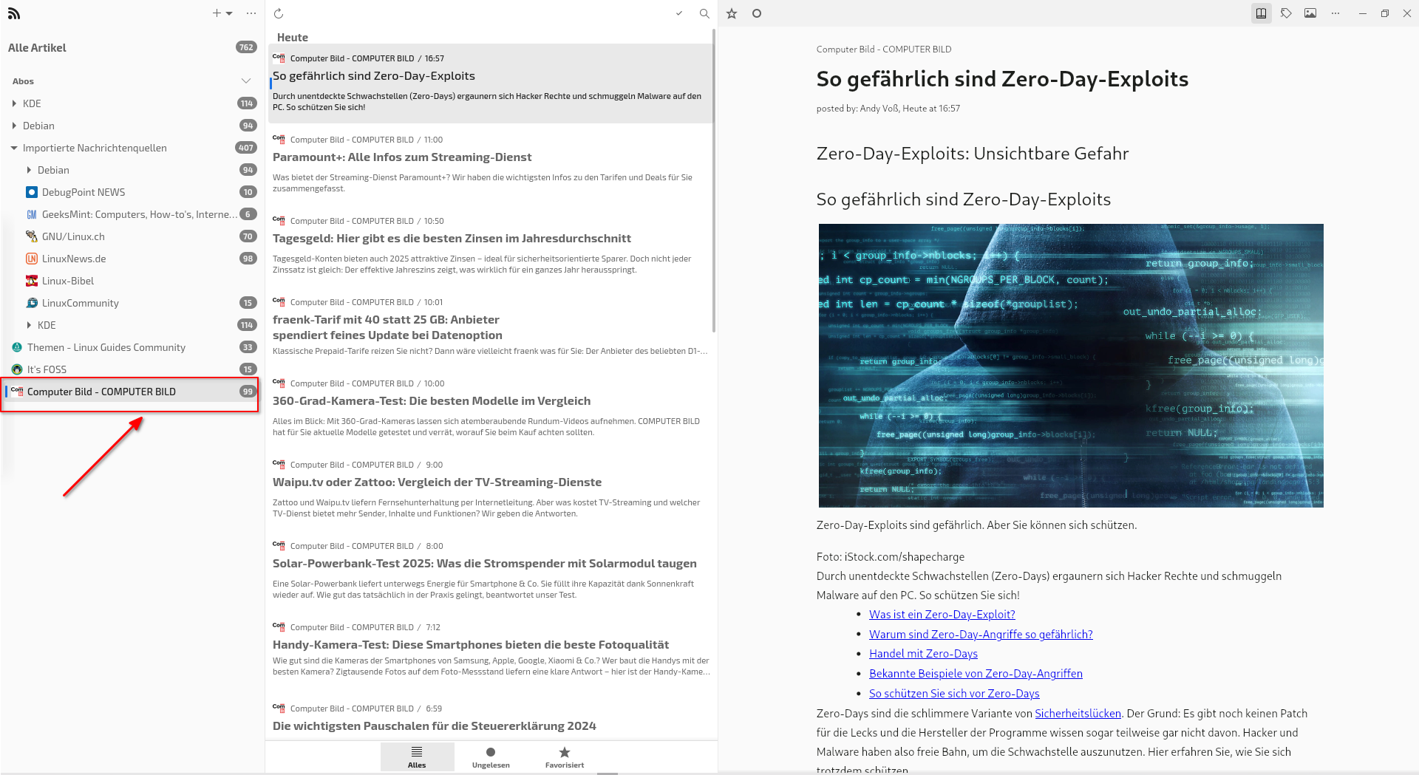Open the 360-Grad-Kamera-Test article
Viewport: 1419px width, 775px height.
point(491,408)
